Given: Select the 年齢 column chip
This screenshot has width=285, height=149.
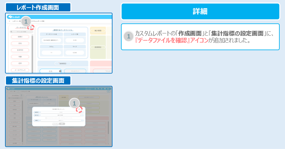Looking at the screenshot, I should [x=20, y=57].
